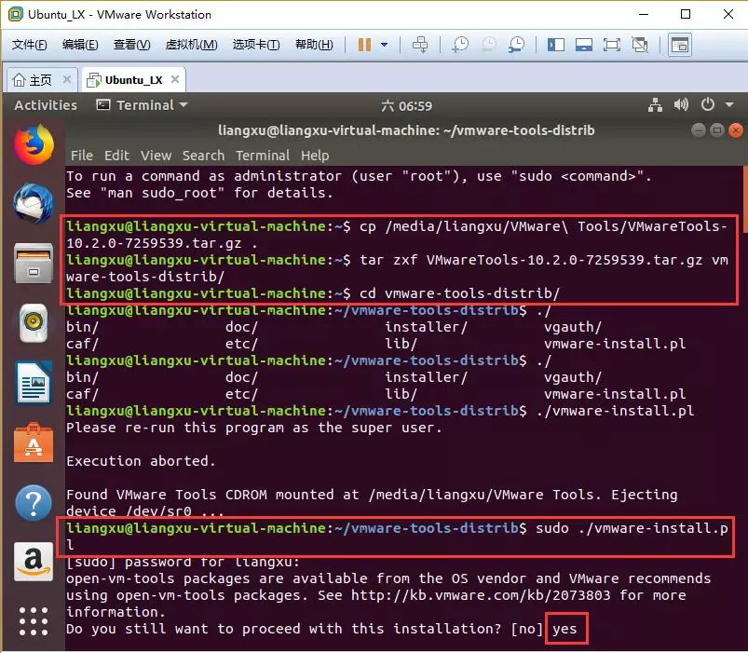
Task: Open the terminal View menu
Action: coord(156,156)
